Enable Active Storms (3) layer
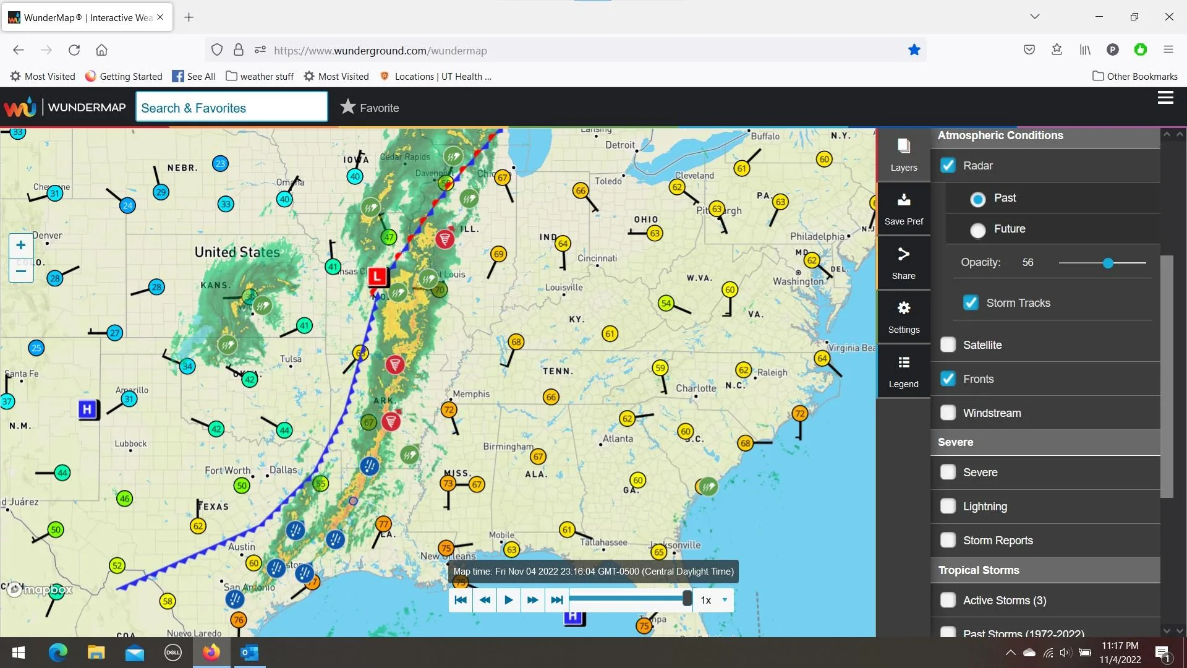The height and width of the screenshot is (668, 1187). pyautogui.click(x=948, y=600)
